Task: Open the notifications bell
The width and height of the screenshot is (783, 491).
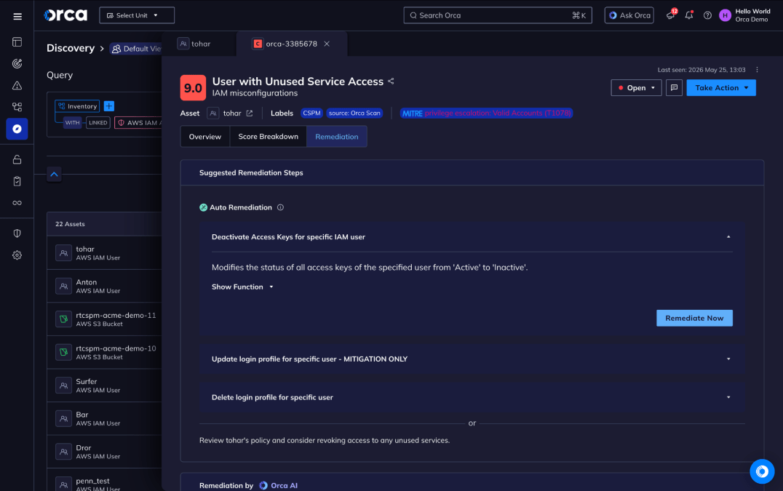Action: pyautogui.click(x=689, y=15)
